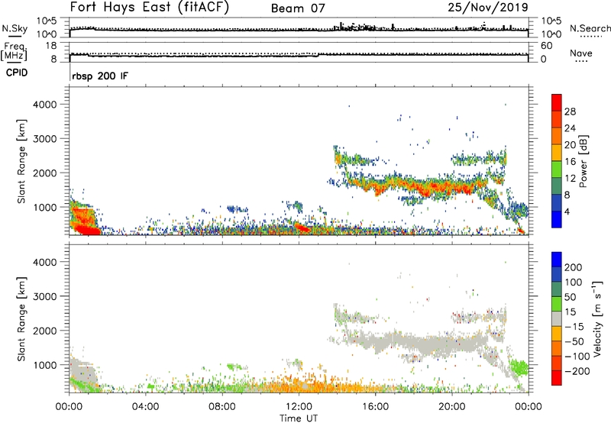Select the '4000' tick in velocity panel
This screenshot has height=423, width=611.
coord(45,262)
